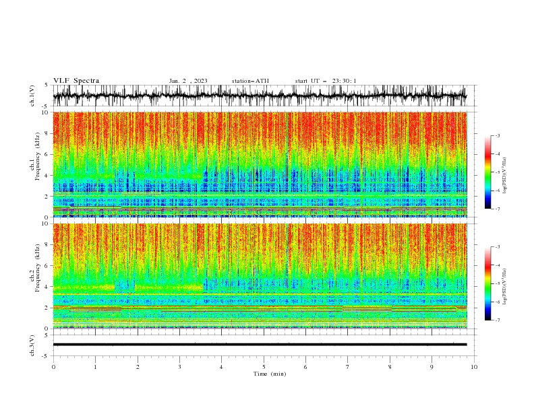This screenshot has width=534, height=412.
Task: Click time axis tick label "9"
Action: (432, 367)
